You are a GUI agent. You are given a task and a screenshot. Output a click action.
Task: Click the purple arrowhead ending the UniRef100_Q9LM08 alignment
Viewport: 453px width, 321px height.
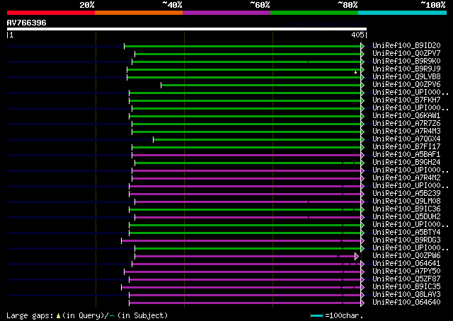(x=362, y=202)
